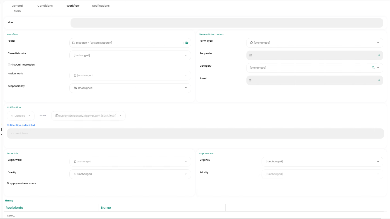The image size is (390, 219).
Task: Open the Close Behavior dropdown
Action: 130,55
